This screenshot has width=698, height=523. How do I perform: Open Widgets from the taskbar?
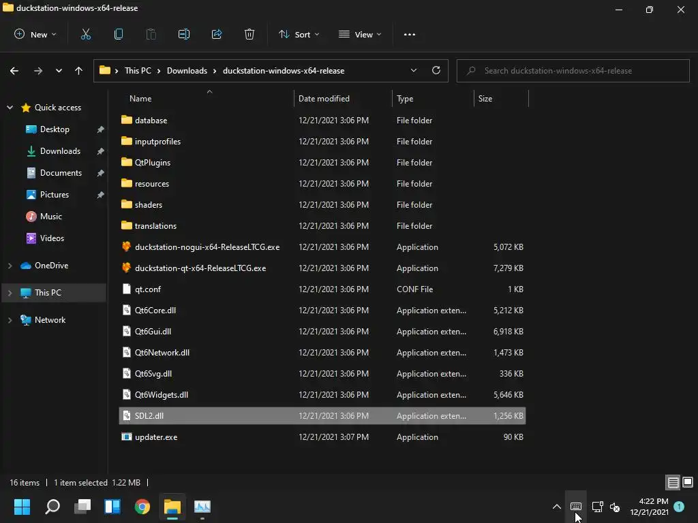pyautogui.click(x=112, y=507)
